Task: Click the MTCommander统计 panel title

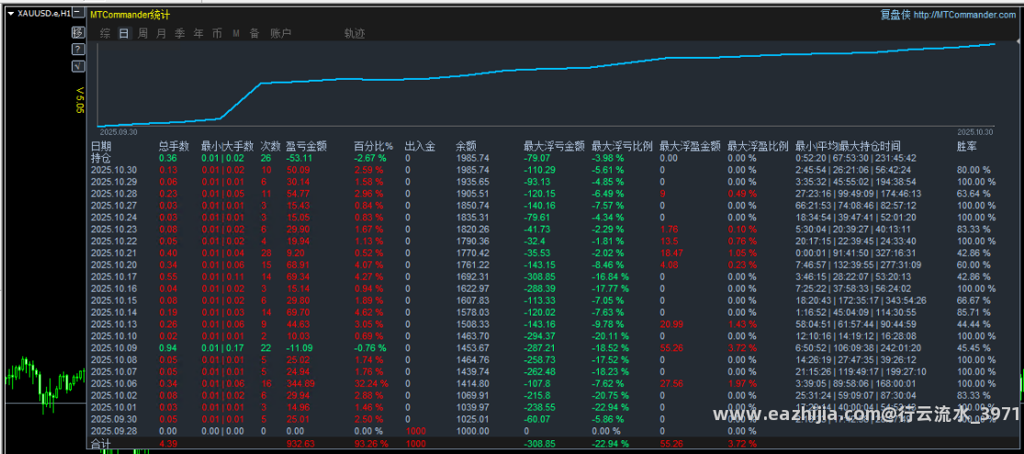Action: [x=129, y=15]
